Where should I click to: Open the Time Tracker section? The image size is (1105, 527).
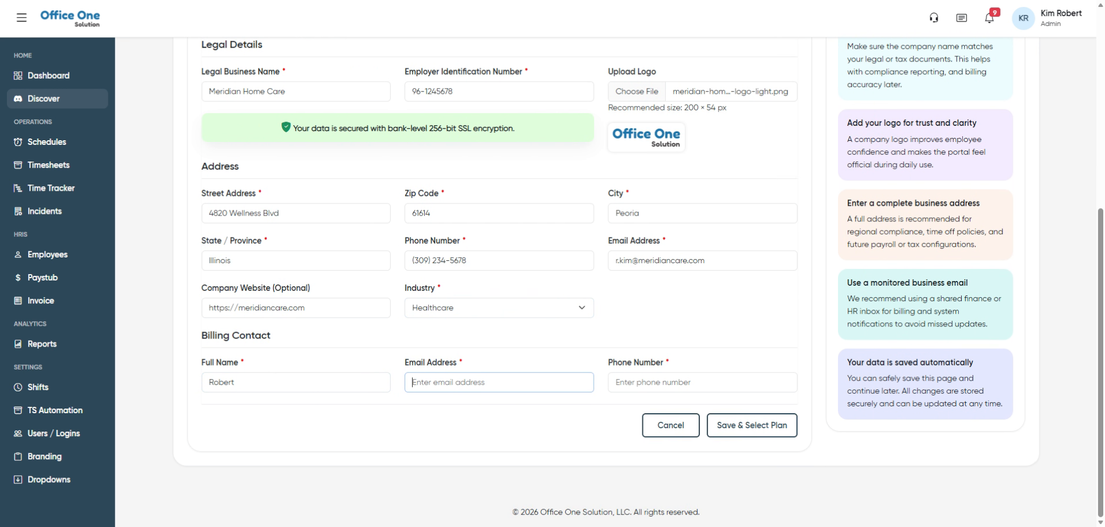(x=51, y=188)
